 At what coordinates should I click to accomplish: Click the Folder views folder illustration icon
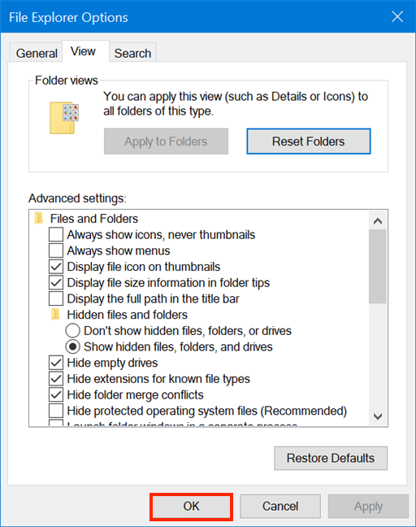[x=64, y=118]
